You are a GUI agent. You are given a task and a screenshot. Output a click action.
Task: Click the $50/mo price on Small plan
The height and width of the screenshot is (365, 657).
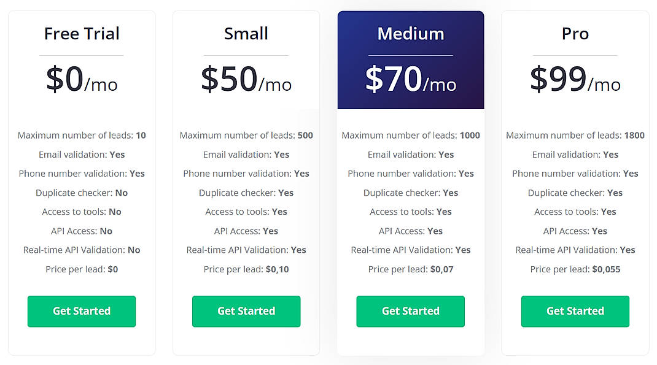tap(246, 80)
